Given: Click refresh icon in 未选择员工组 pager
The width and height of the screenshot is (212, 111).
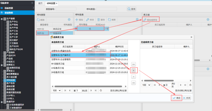Looking at the screenshot, I should (x=101, y=90).
